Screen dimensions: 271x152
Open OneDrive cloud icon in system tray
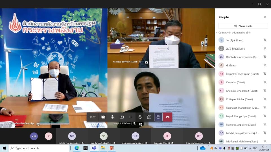coord(203,148)
